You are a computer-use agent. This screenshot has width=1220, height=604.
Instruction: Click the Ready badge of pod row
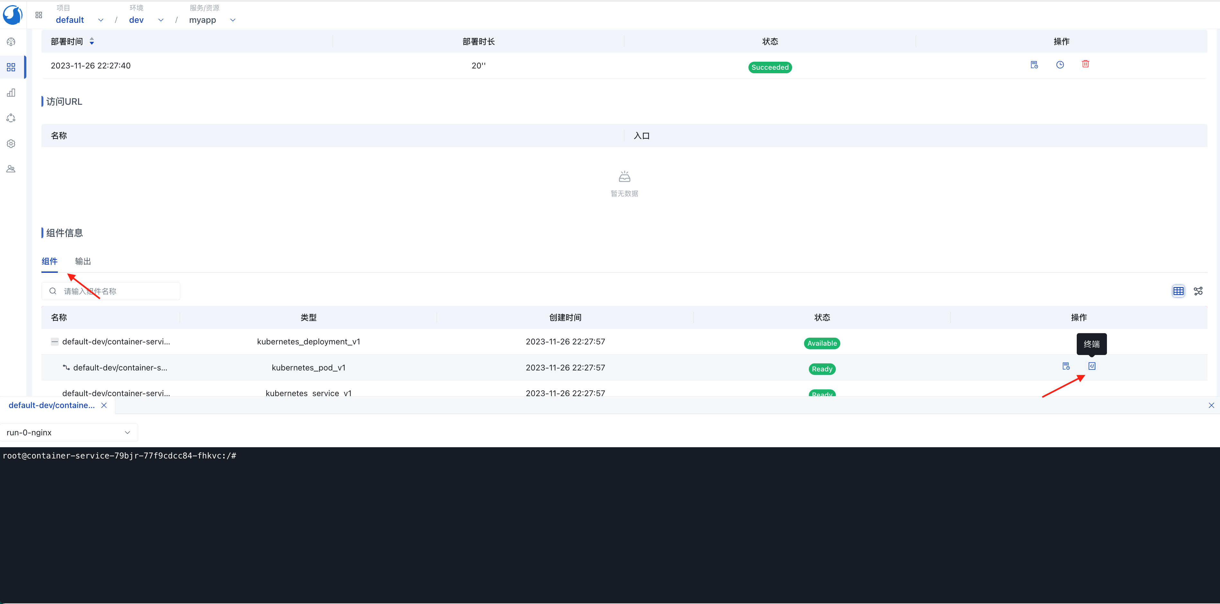[822, 369]
